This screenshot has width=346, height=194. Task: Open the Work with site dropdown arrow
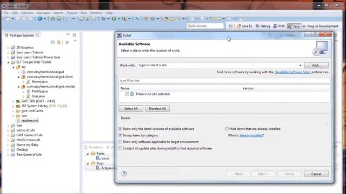[x=300, y=65]
